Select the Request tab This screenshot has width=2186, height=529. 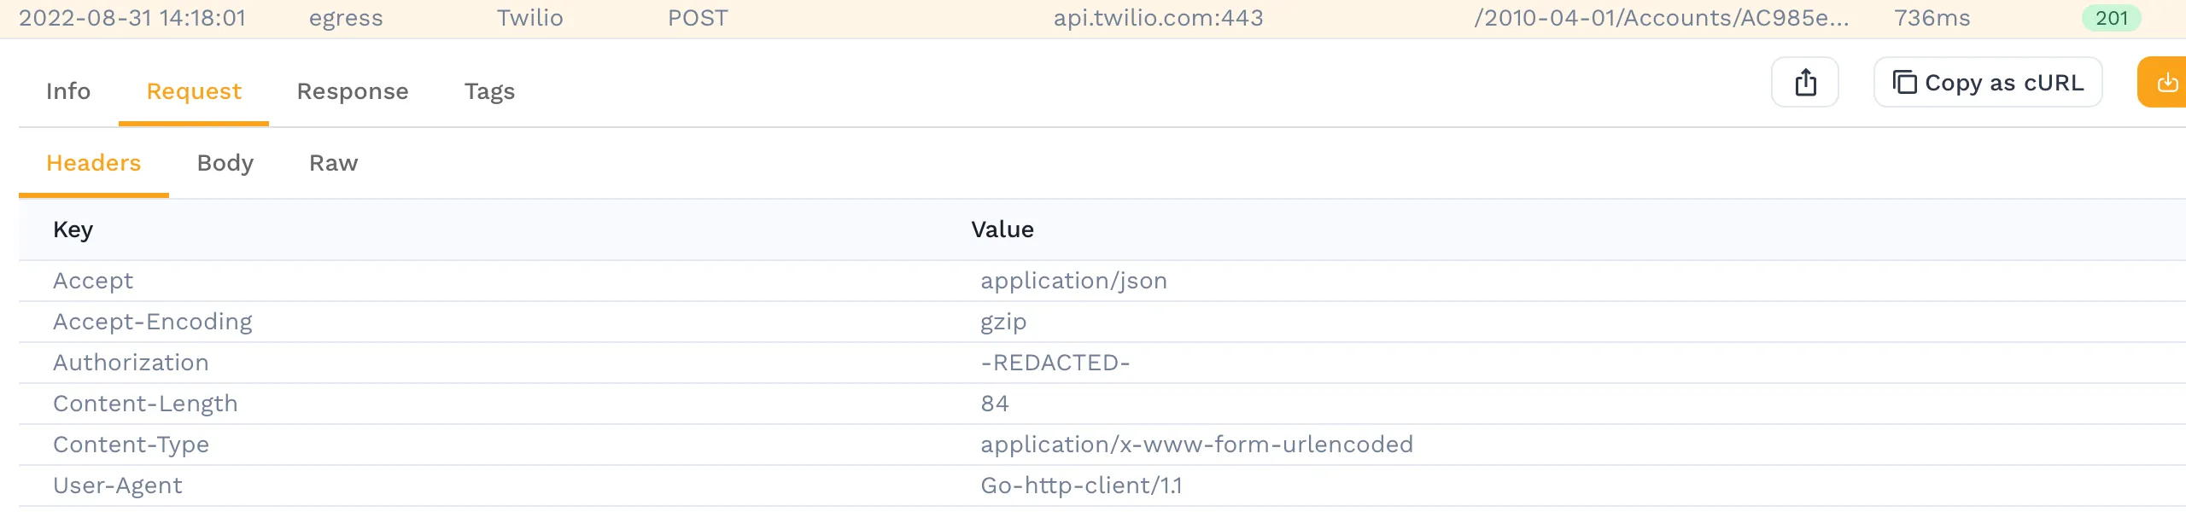pos(194,91)
